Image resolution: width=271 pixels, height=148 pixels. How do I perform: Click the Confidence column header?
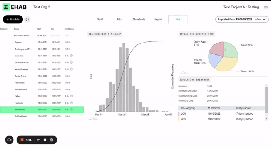(69, 29)
